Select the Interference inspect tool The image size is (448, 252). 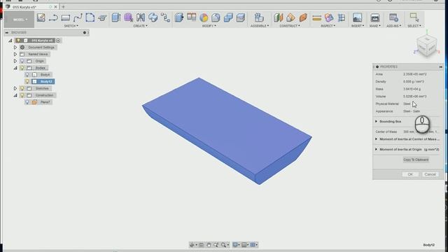click(329, 17)
